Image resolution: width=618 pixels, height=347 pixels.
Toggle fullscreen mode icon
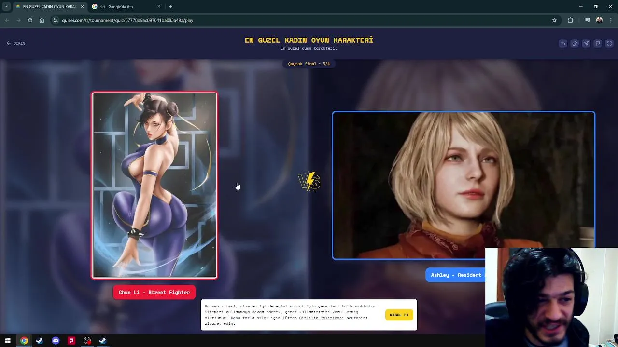[x=609, y=43]
